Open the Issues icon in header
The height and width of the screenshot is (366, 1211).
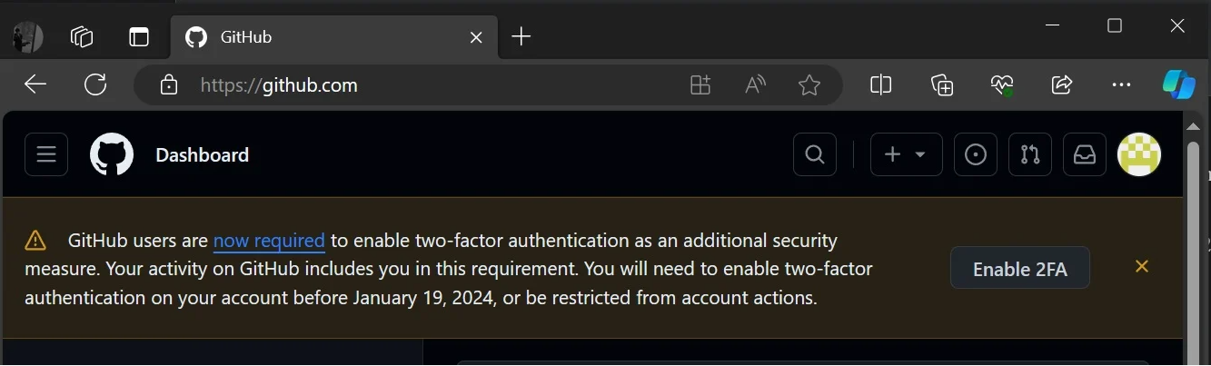976,154
